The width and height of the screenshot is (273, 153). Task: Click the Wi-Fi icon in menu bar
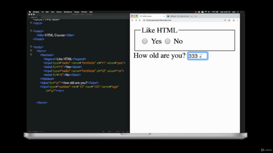[206, 12]
